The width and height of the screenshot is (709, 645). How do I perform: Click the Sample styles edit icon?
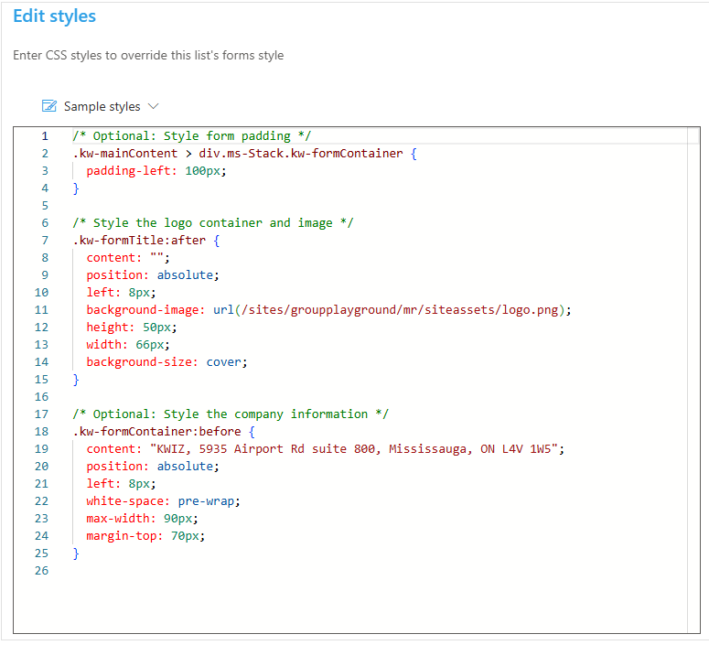point(48,106)
